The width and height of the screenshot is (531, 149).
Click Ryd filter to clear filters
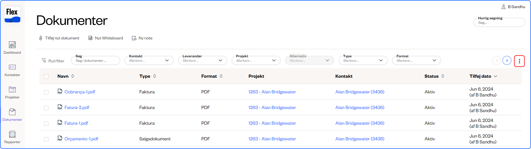53,61
